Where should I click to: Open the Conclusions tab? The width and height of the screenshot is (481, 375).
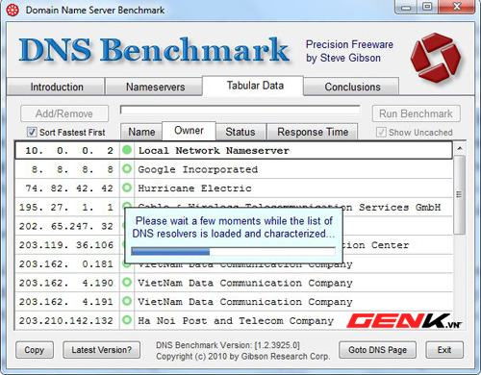352,87
